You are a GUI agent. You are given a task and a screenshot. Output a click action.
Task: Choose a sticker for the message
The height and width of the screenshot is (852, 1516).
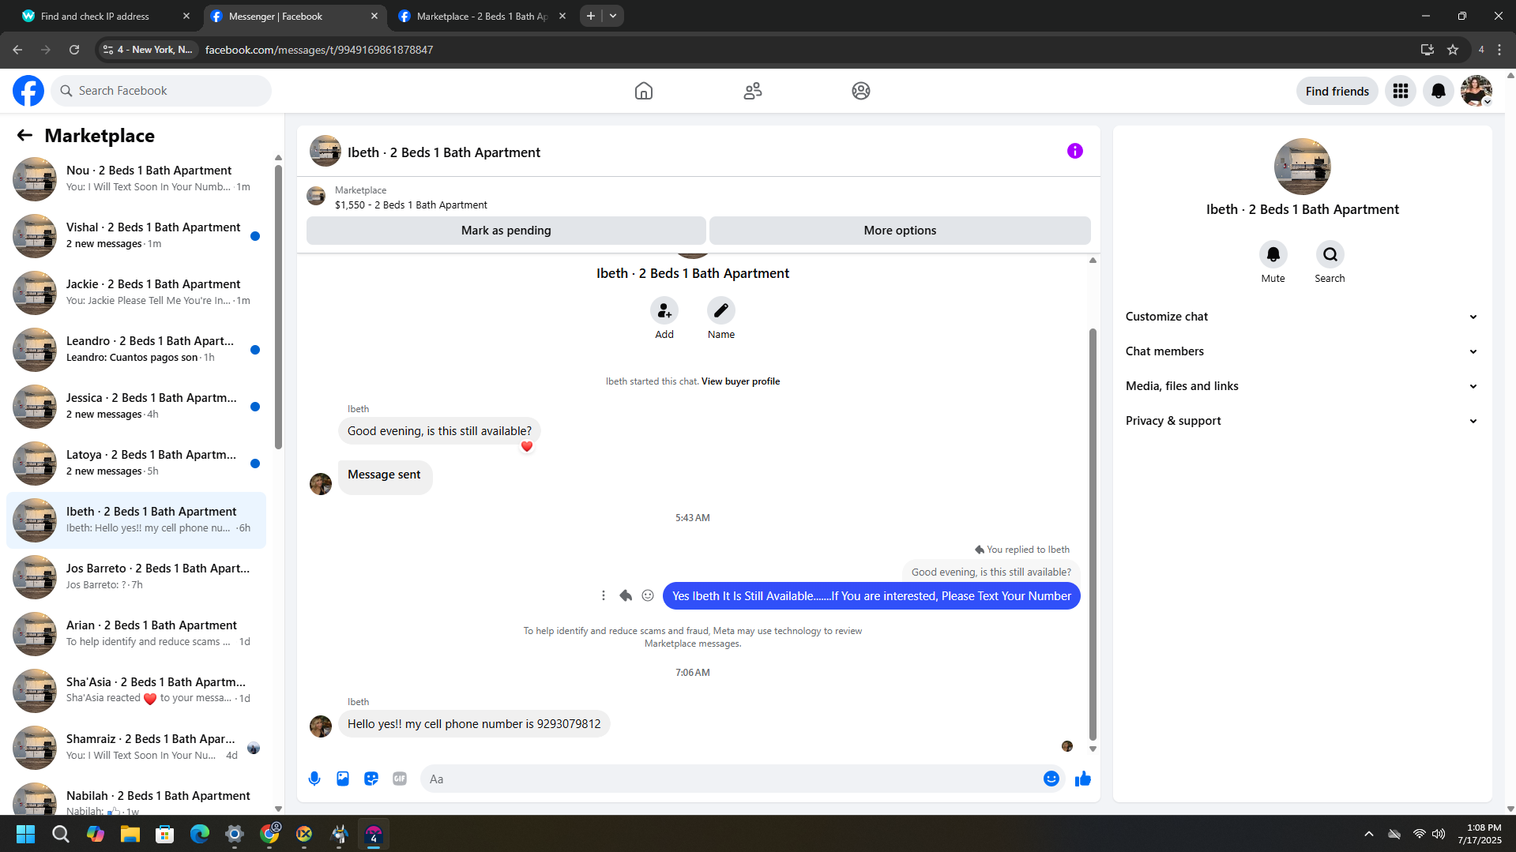click(x=371, y=779)
